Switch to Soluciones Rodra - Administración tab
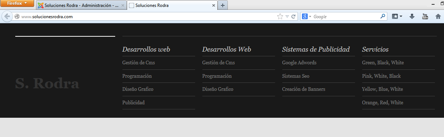444x137 pixels. (x=81, y=5)
